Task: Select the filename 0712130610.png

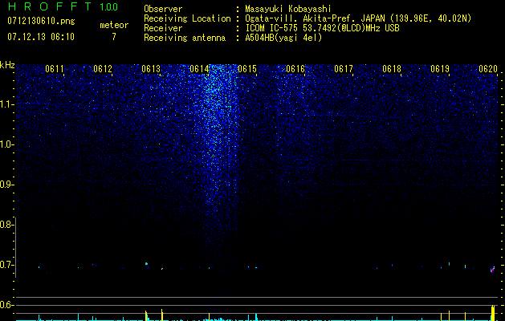Action: pyautogui.click(x=41, y=21)
